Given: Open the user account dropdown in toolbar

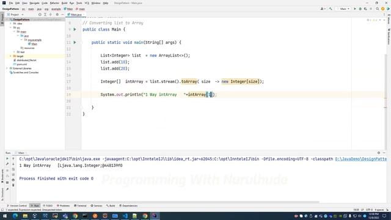Looking at the screenshot, I should (323, 9).
